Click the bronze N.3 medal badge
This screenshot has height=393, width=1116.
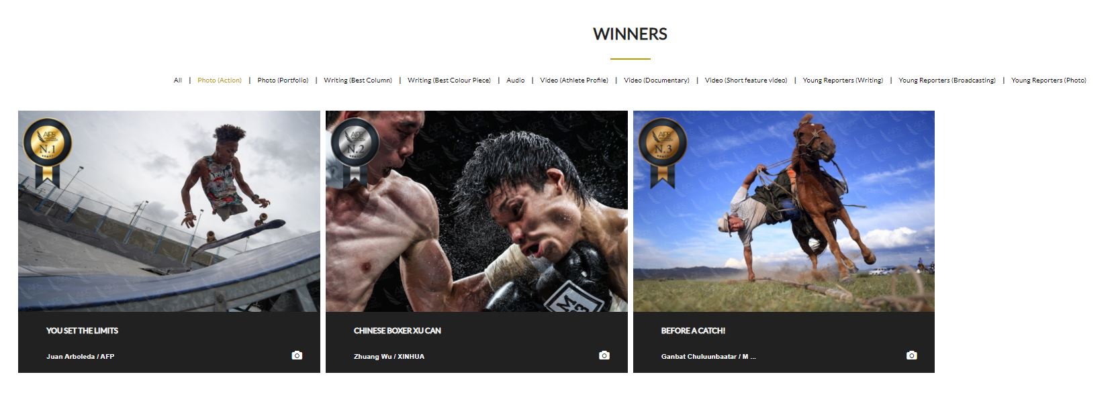[662, 152]
